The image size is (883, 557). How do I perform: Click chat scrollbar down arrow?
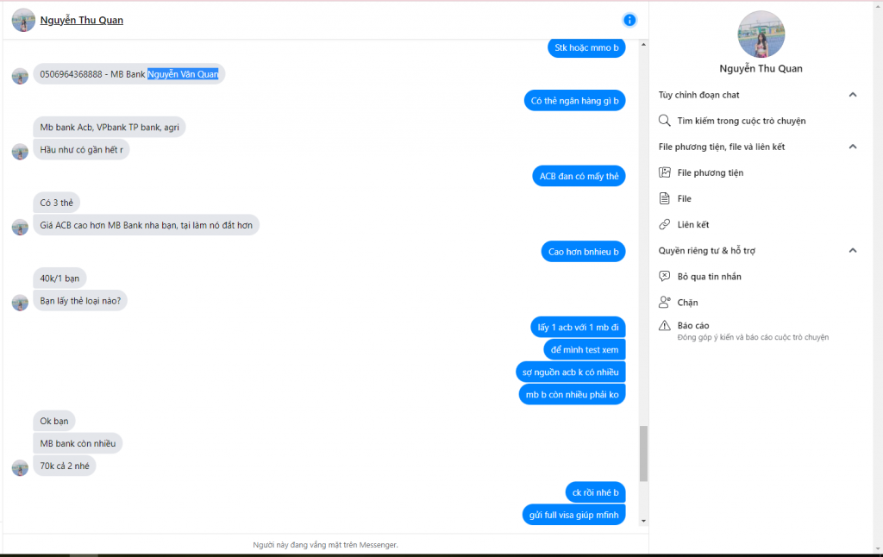pyautogui.click(x=643, y=521)
